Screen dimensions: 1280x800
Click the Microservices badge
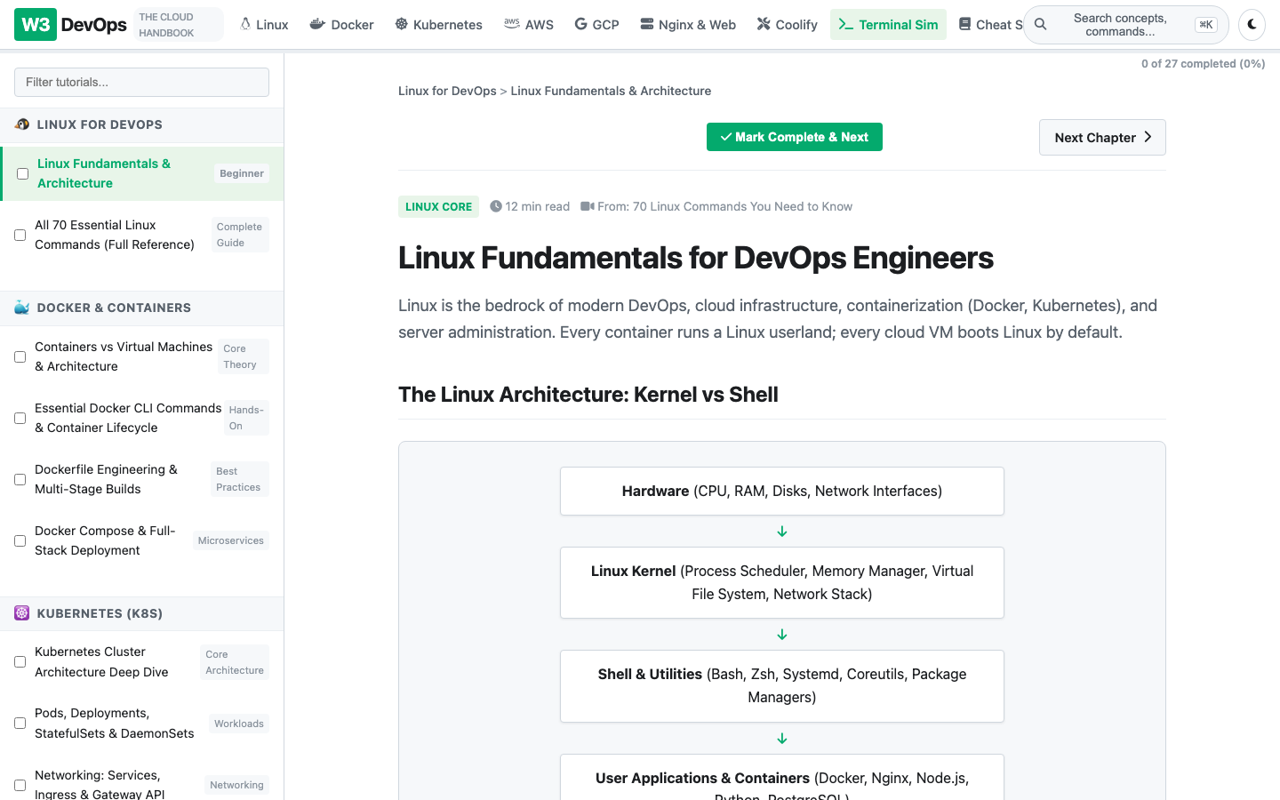(x=231, y=540)
